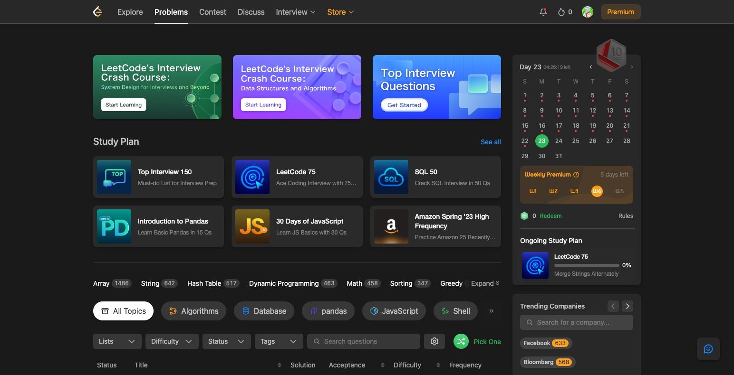Open the Lists dropdown filter

pyautogui.click(x=117, y=341)
